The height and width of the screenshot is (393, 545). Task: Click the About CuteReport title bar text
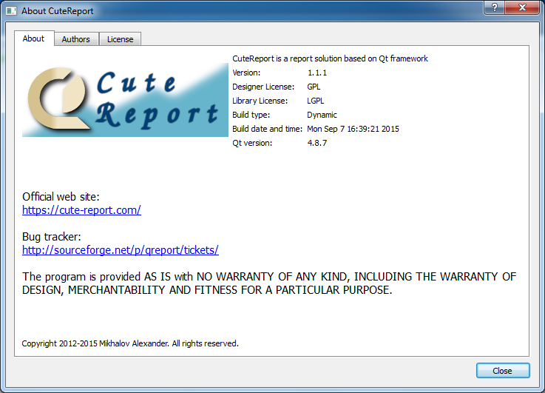pos(58,11)
